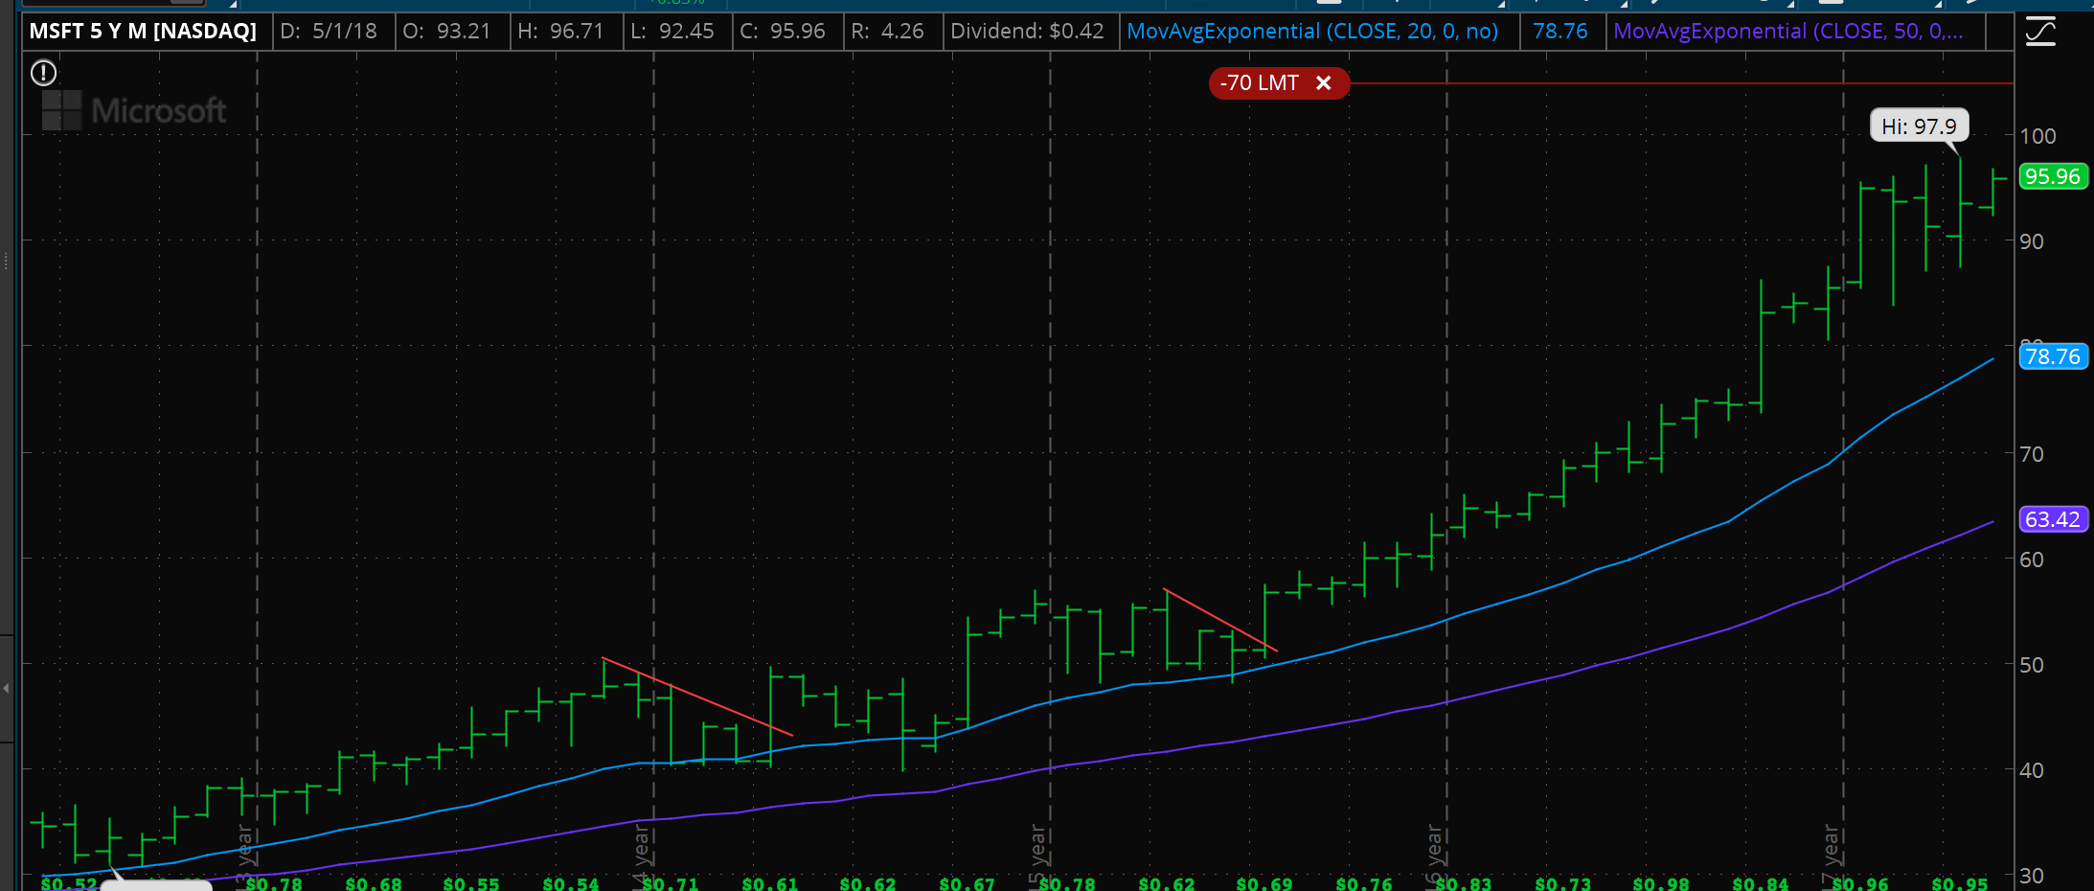Click the 5 year vertical marker label
The image size is (2094, 891).
1037,855
